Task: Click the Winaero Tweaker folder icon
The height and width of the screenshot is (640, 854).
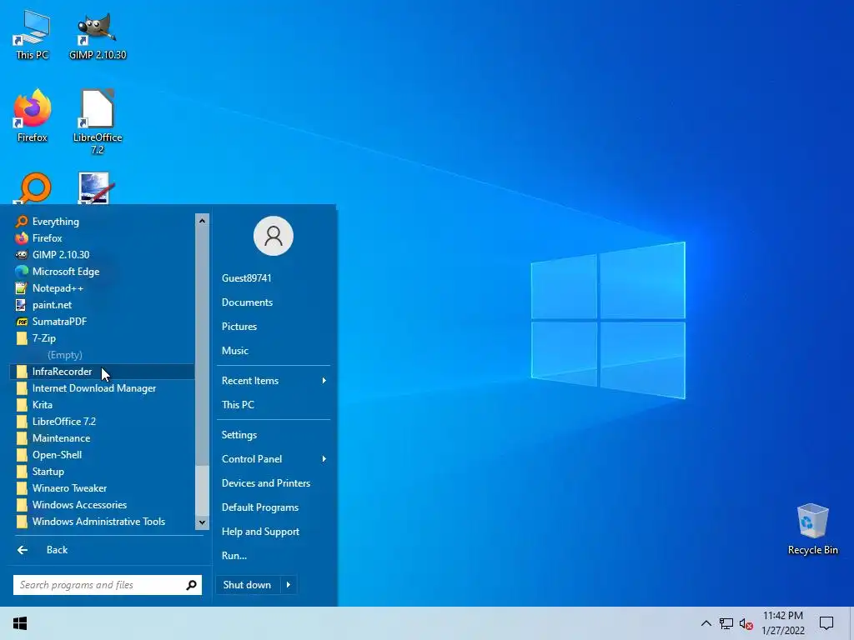Action: pyautogui.click(x=22, y=488)
